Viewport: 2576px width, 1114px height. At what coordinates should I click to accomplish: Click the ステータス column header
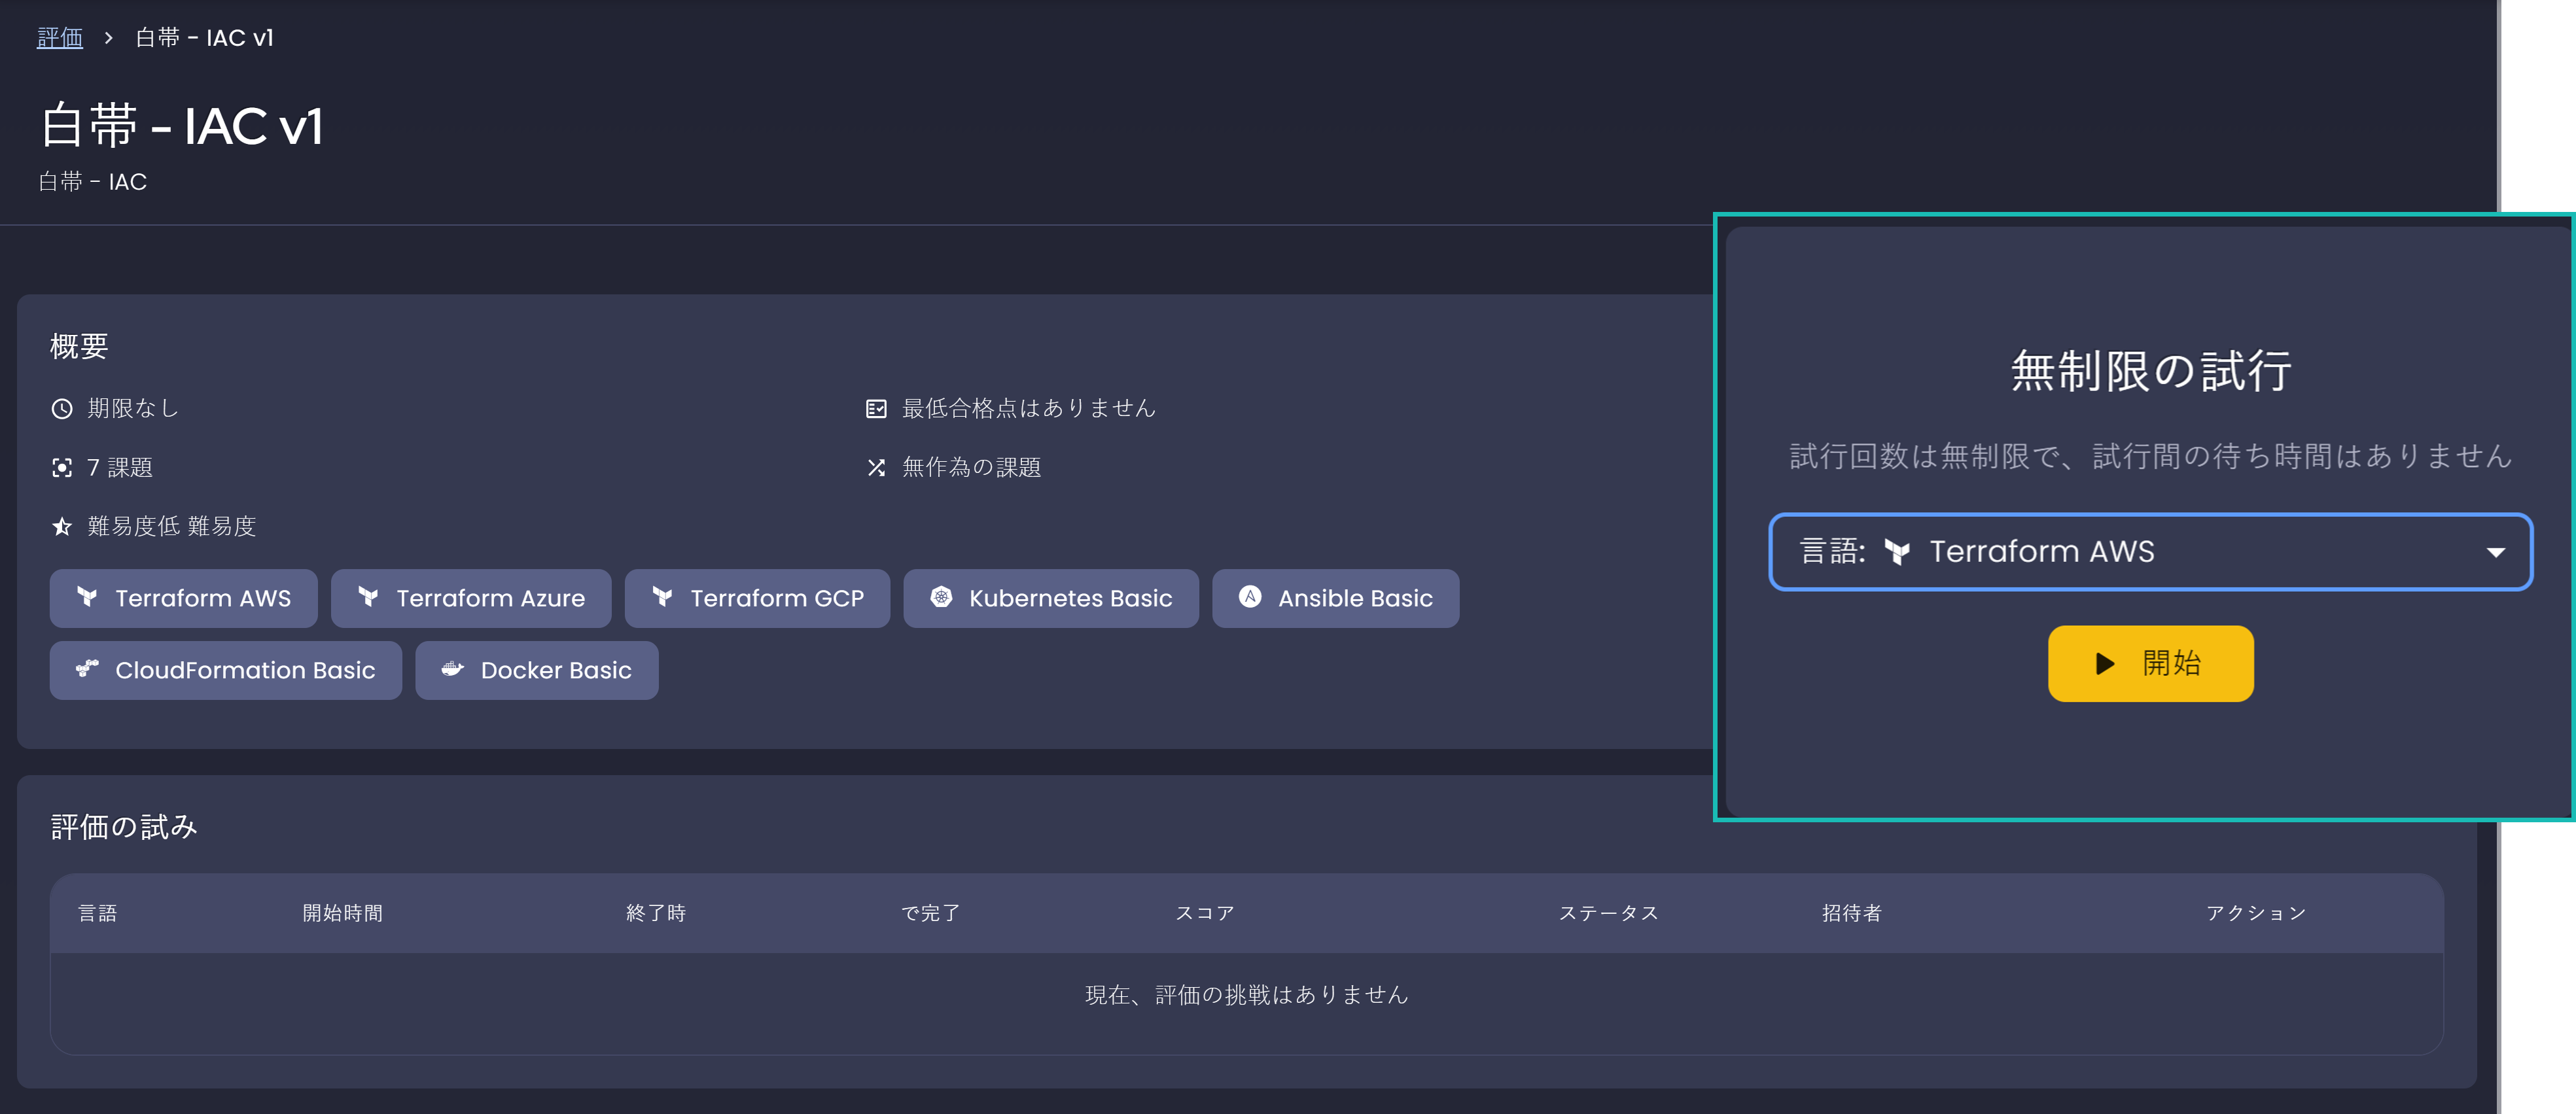tap(1608, 912)
